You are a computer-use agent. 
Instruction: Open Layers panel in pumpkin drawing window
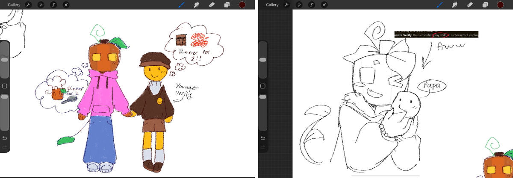click(x=227, y=5)
